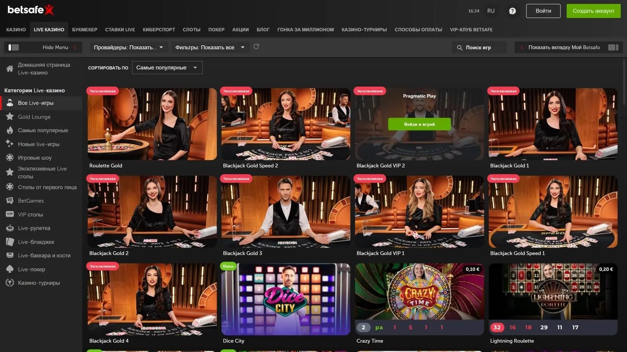Click the Поиск игр search field
The image size is (627, 352).
click(x=479, y=47)
